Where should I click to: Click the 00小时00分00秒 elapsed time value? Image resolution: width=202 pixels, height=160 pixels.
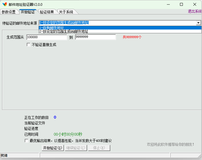click(x=68, y=134)
